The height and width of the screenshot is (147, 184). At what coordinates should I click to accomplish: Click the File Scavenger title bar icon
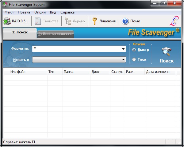5,5
